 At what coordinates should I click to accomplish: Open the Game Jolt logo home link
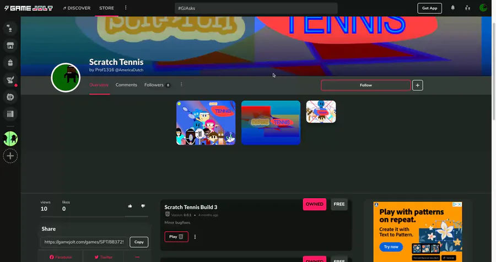pos(29,8)
